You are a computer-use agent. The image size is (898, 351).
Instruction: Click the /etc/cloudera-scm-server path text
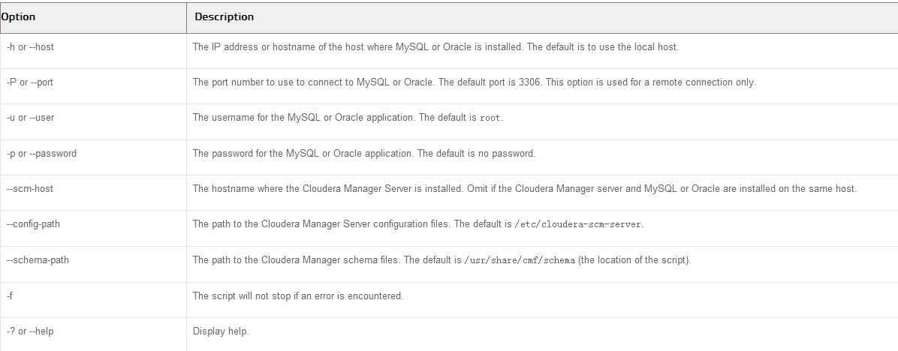click(x=578, y=224)
